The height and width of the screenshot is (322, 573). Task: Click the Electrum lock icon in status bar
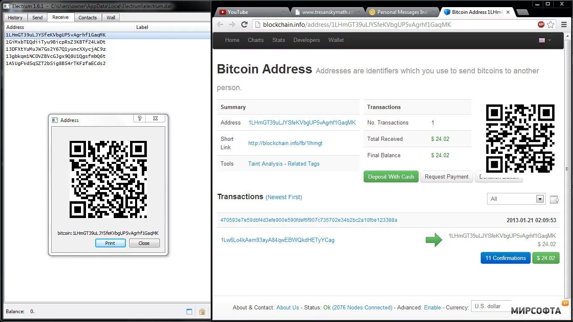coord(202,312)
